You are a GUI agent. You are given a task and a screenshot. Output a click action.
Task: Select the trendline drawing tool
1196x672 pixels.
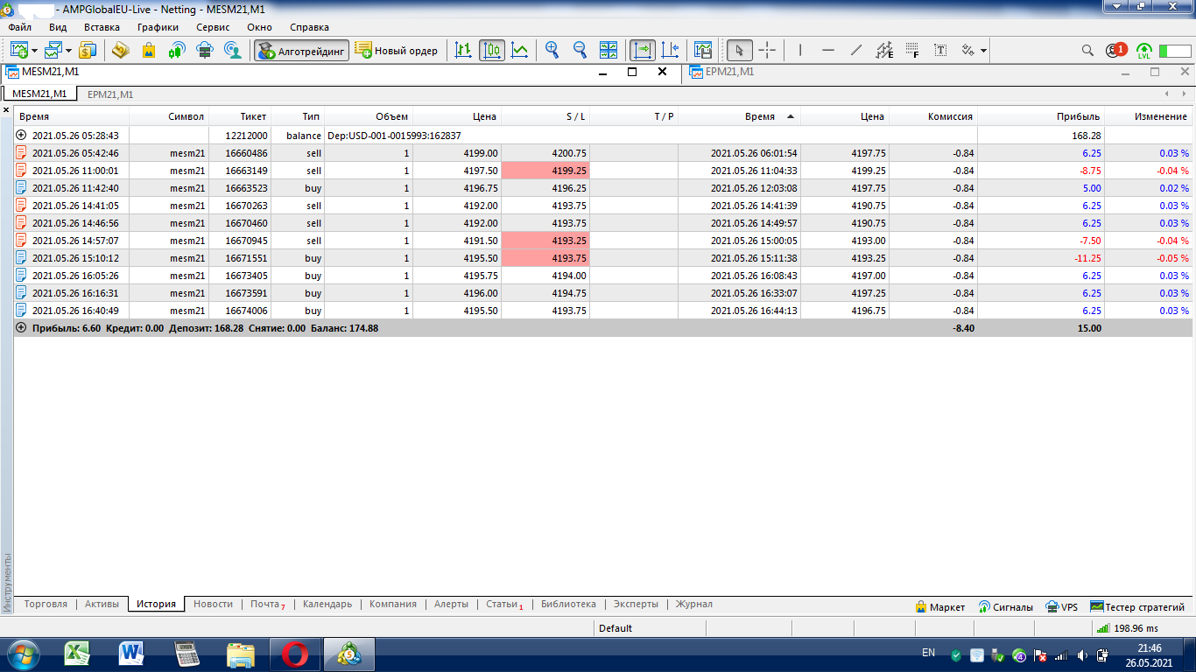(x=856, y=50)
